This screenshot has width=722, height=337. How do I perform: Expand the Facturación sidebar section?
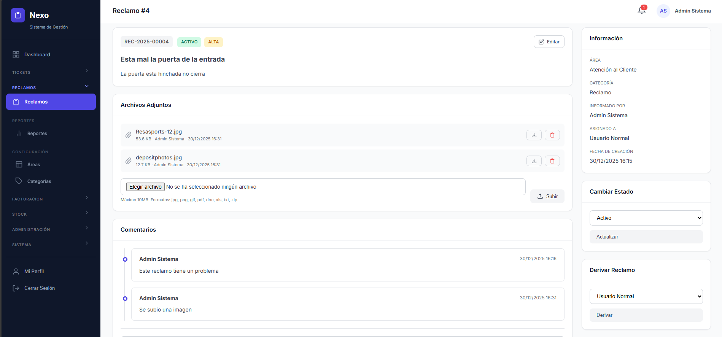pyautogui.click(x=51, y=199)
